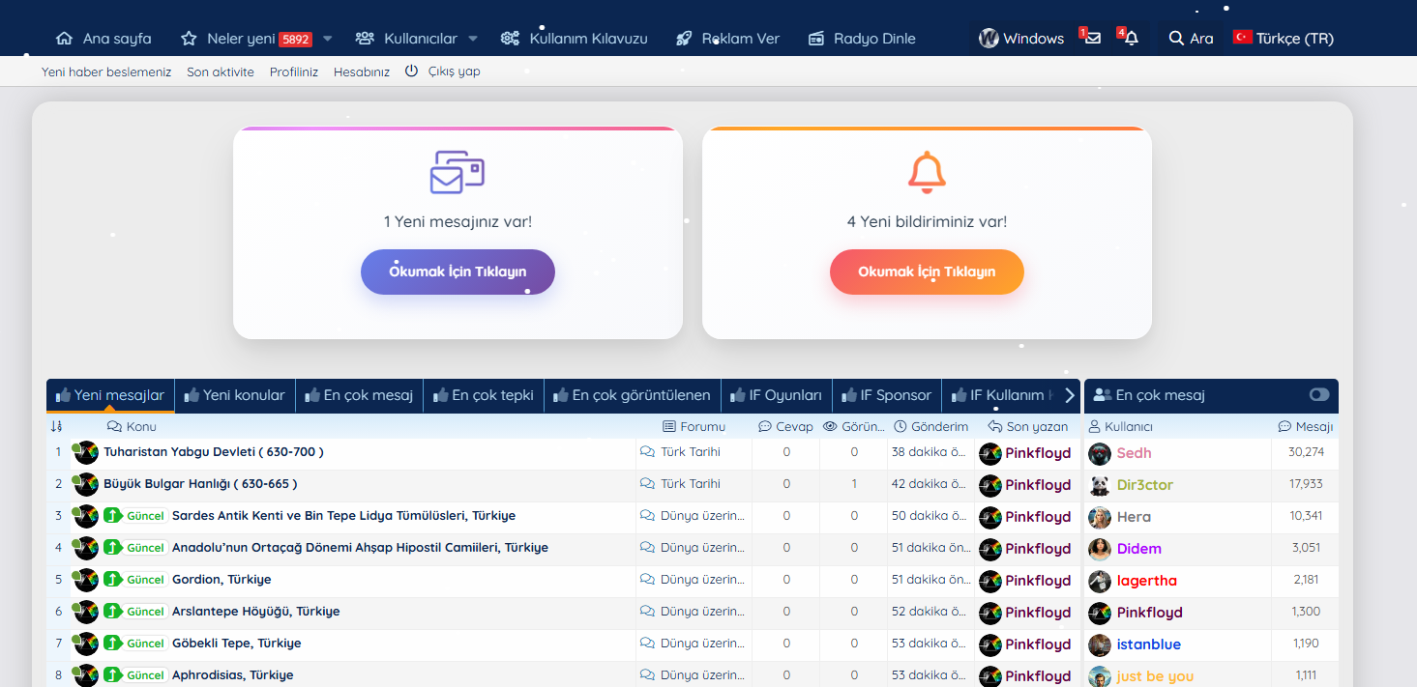Toggle the switch in En çok mesaj panel header
Screen dimensions: 1417x687
pos(1319,394)
